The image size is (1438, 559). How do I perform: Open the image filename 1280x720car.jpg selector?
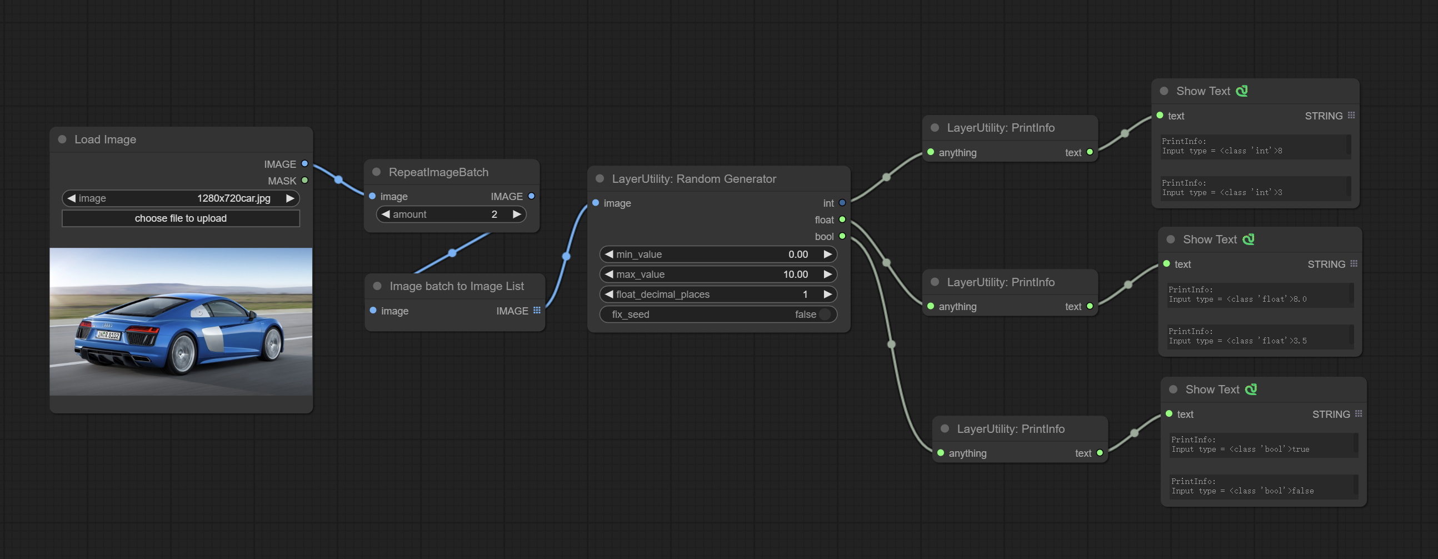(x=233, y=198)
